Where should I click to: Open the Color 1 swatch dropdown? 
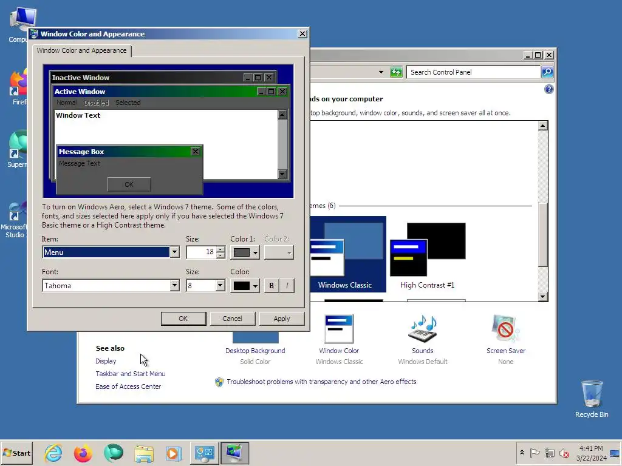point(245,252)
